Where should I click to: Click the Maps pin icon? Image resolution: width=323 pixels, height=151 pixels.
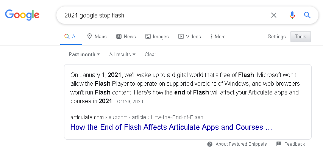click(89, 36)
